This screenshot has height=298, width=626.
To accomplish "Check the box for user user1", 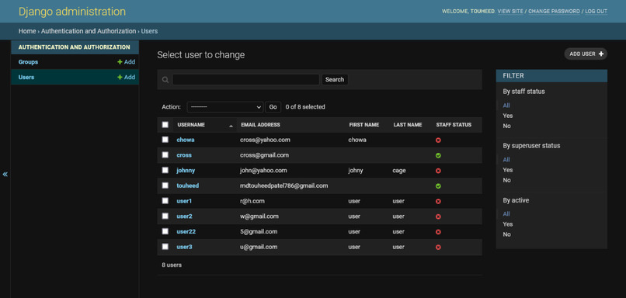I will [x=165, y=201].
